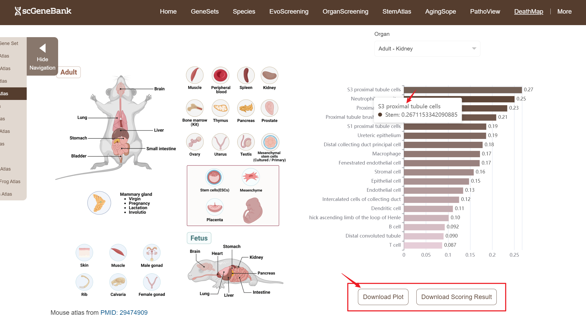Viewport: 586px width, 321px height.
Task: Open the Placenta tissue icon
Action: (x=215, y=207)
